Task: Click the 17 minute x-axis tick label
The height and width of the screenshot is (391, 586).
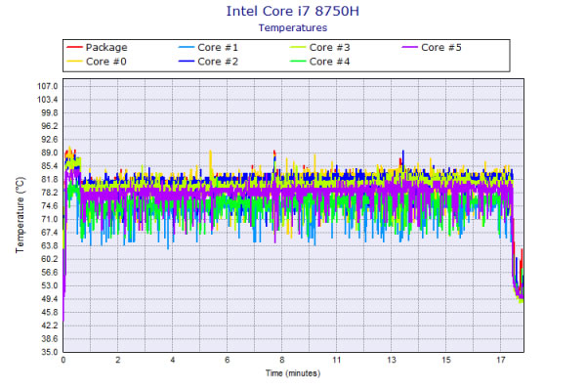Action: point(501,360)
